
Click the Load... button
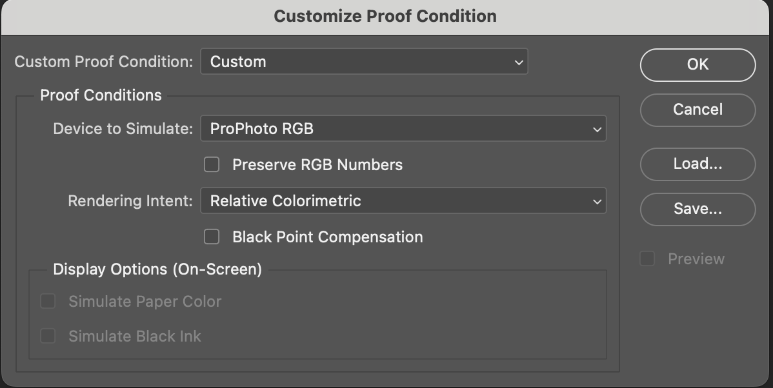coord(698,164)
